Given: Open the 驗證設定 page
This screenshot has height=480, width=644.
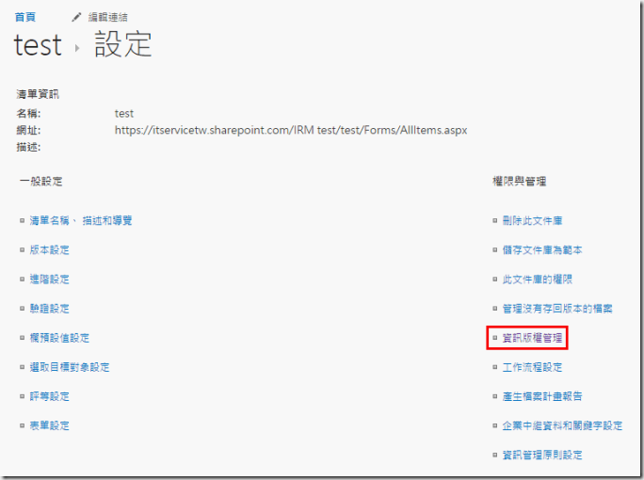Looking at the screenshot, I should pyautogui.click(x=49, y=308).
